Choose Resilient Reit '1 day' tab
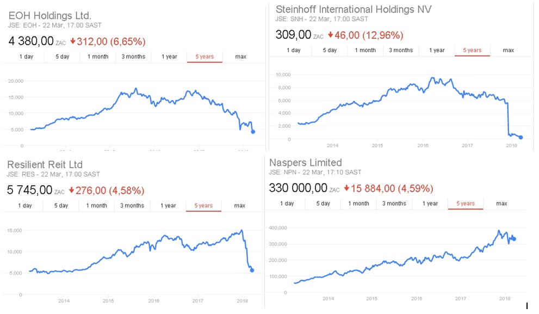This screenshot has width=539, height=314. click(x=24, y=206)
